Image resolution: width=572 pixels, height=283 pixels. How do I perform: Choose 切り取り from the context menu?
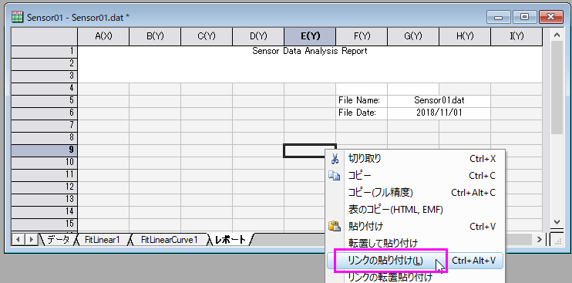415,159
